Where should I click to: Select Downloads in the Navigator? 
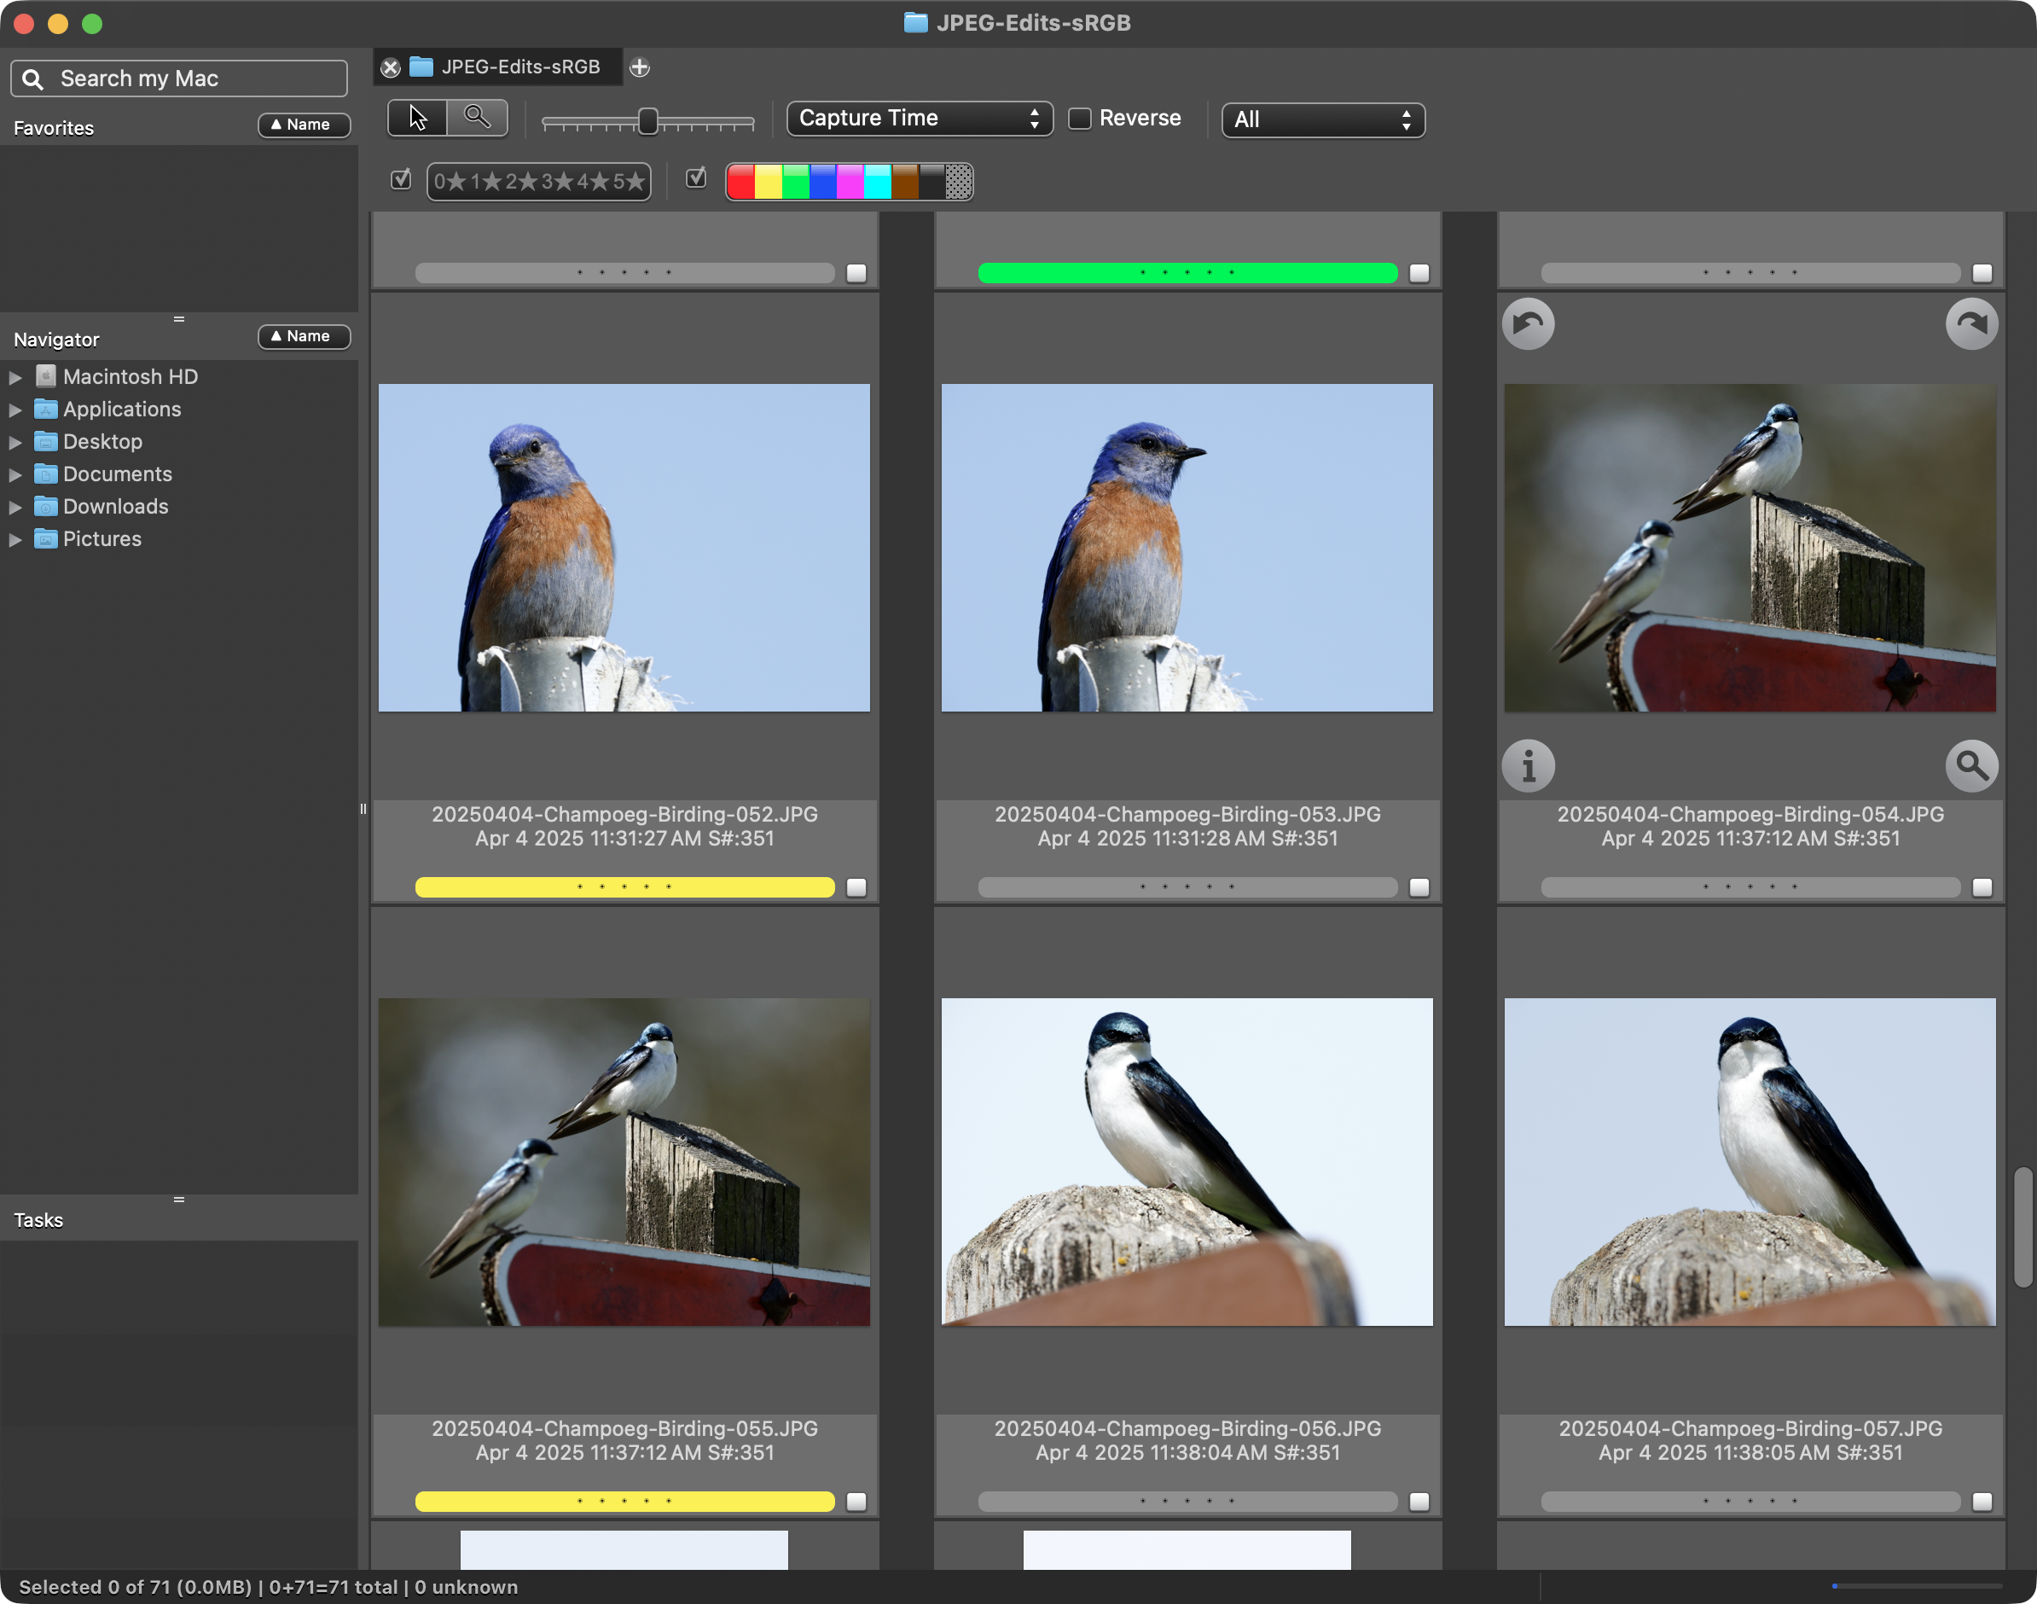tap(115, 506)
